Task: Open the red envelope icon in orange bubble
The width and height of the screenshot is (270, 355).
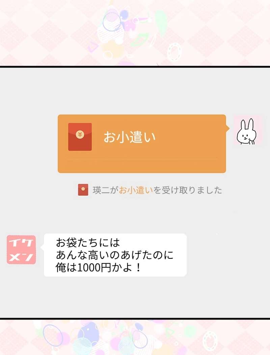Action: pos(80,137)
